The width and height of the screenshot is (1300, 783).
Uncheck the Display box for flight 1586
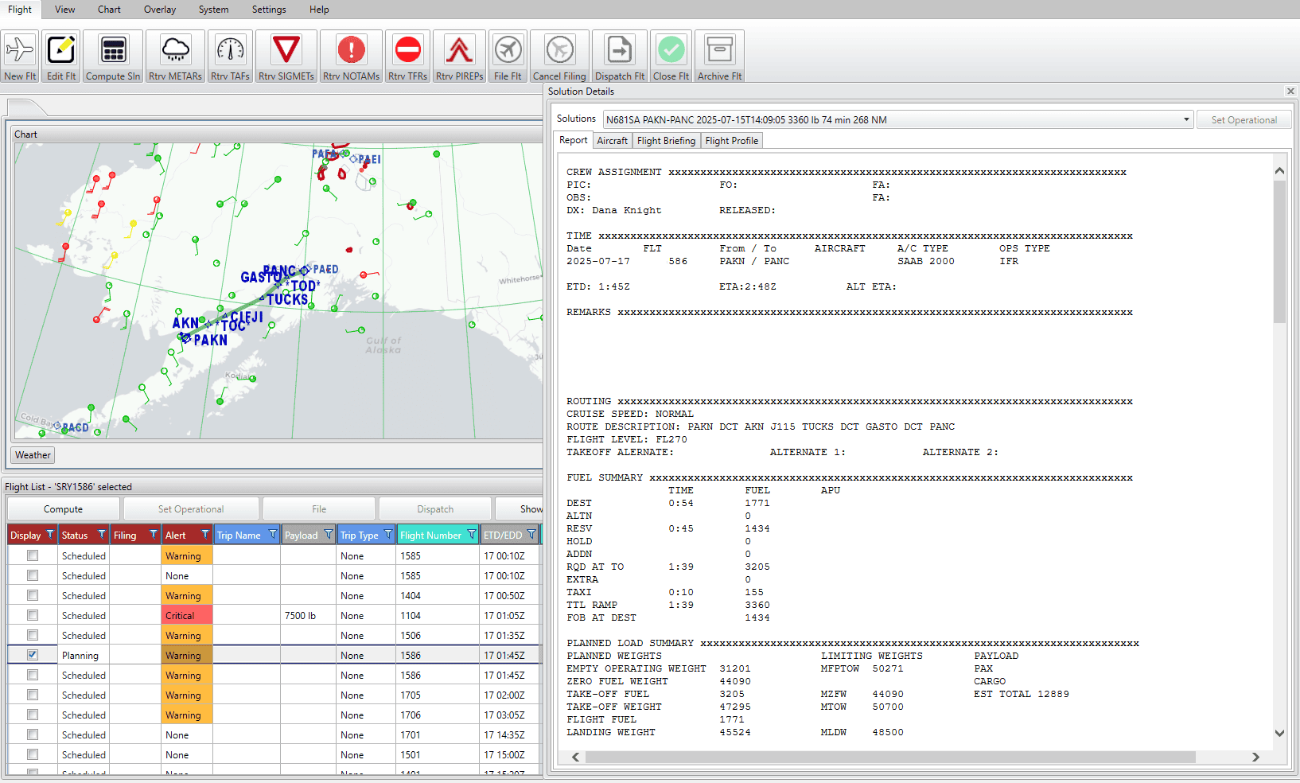(x=32, y=655)
